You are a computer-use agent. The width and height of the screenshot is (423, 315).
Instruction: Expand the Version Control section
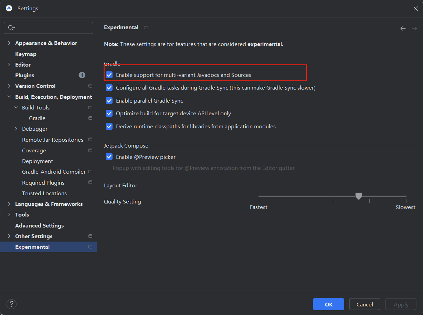coord(9,86)
